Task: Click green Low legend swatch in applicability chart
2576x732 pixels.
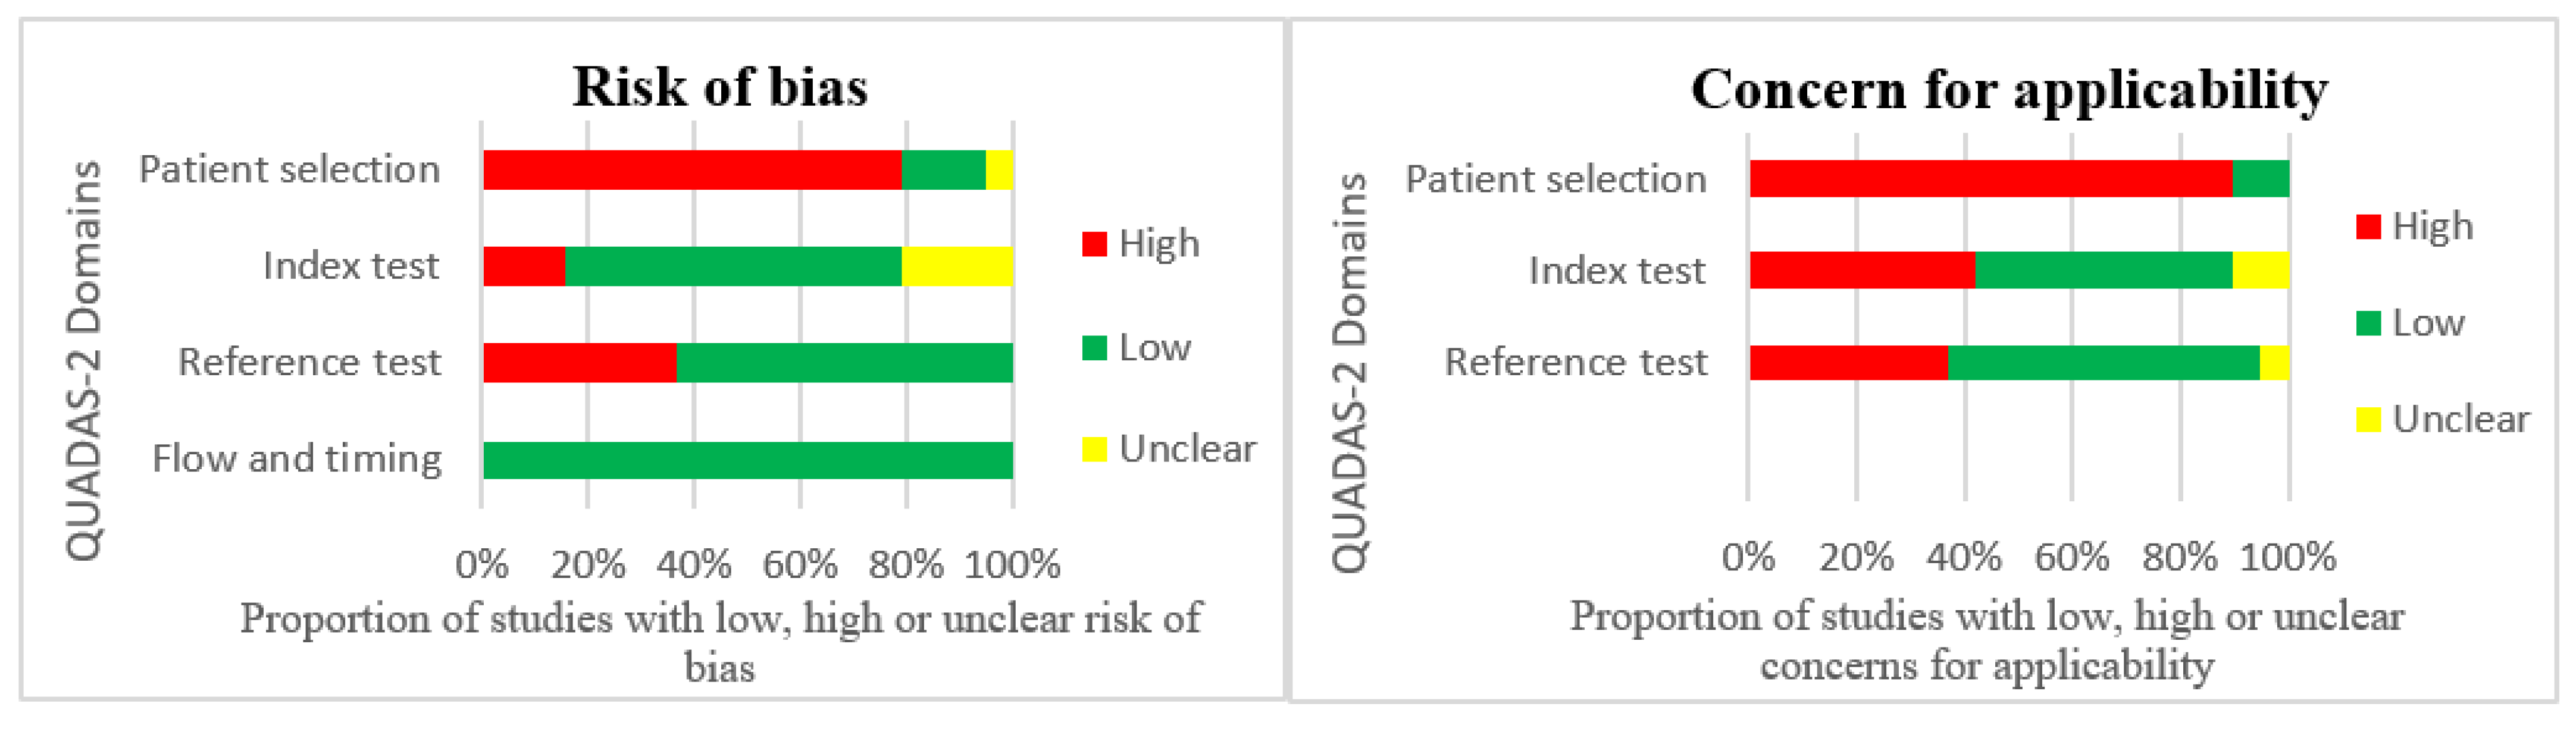Action: (2368, 322)
